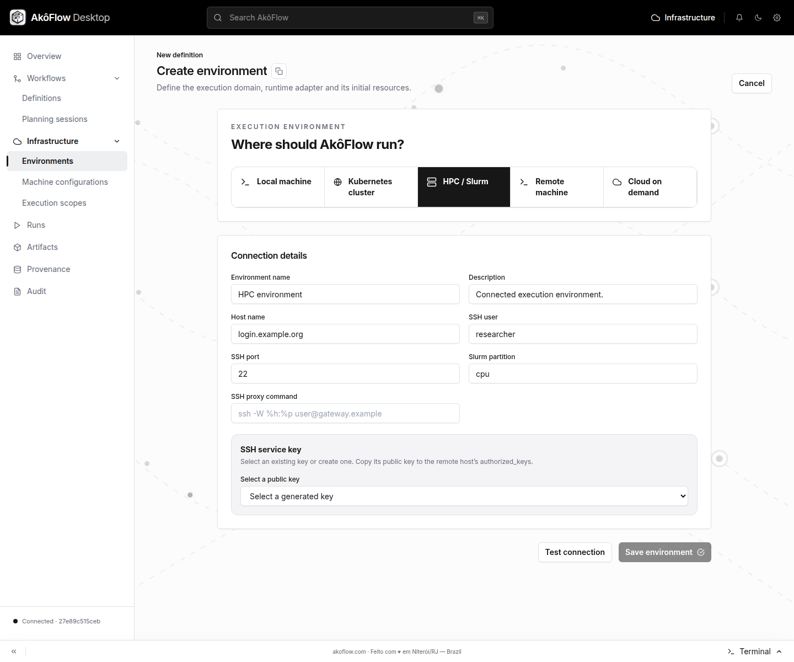Click the Description field

point(583,294)
